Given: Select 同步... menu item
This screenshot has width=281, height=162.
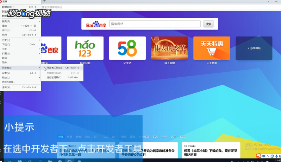Looking at the screenshot, I should (x=20, y=63).
